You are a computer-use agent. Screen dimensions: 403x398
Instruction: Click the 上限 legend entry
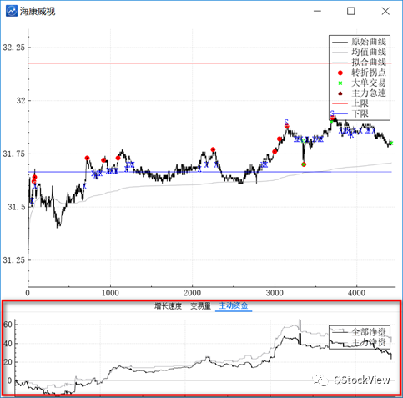pyautogui.click(x=350, y=103)
